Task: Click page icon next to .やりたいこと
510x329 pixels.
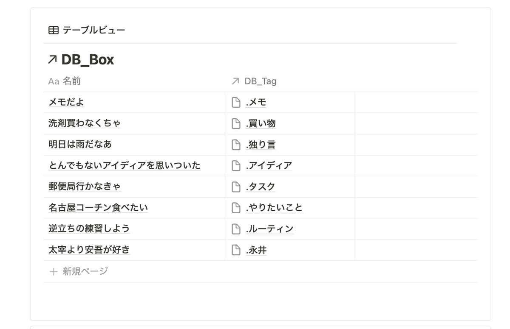Action: (236, 208)
